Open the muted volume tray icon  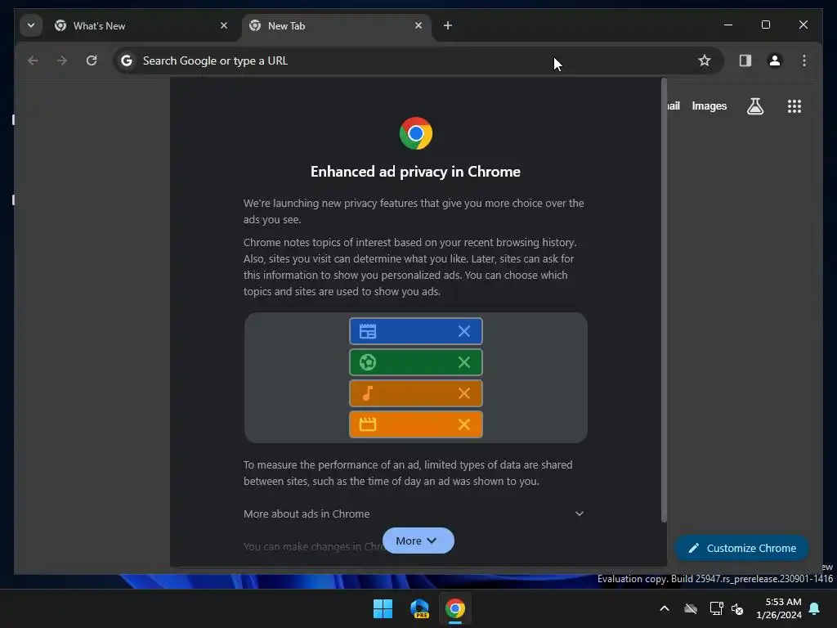[x=737, y=608]
